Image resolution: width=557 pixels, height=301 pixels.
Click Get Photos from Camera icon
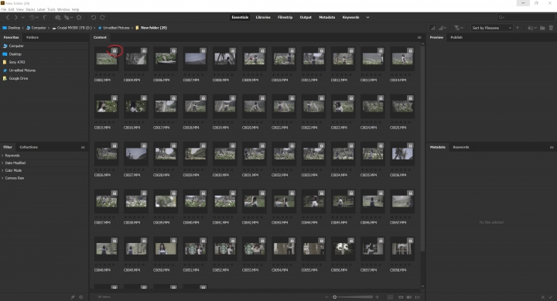pos(57,17)
